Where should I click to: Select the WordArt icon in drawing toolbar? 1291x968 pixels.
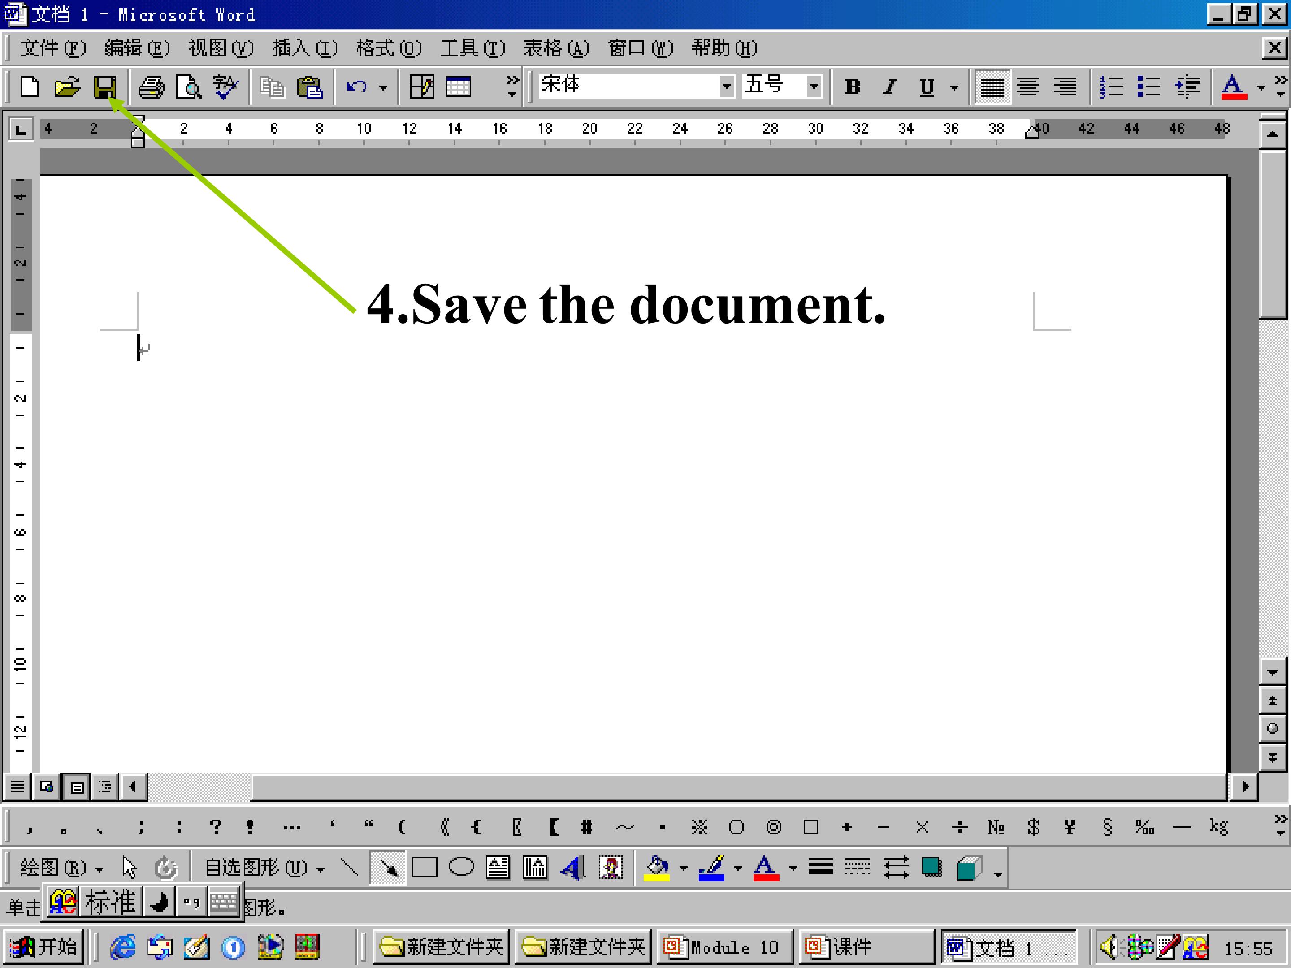point(572,868)
